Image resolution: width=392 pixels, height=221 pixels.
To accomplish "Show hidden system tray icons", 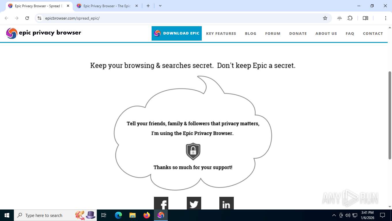I will click(334, 215).
